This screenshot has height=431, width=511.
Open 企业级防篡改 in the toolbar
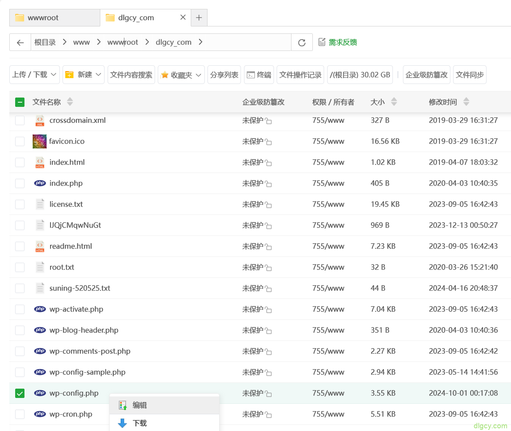(x=427, y=75)
